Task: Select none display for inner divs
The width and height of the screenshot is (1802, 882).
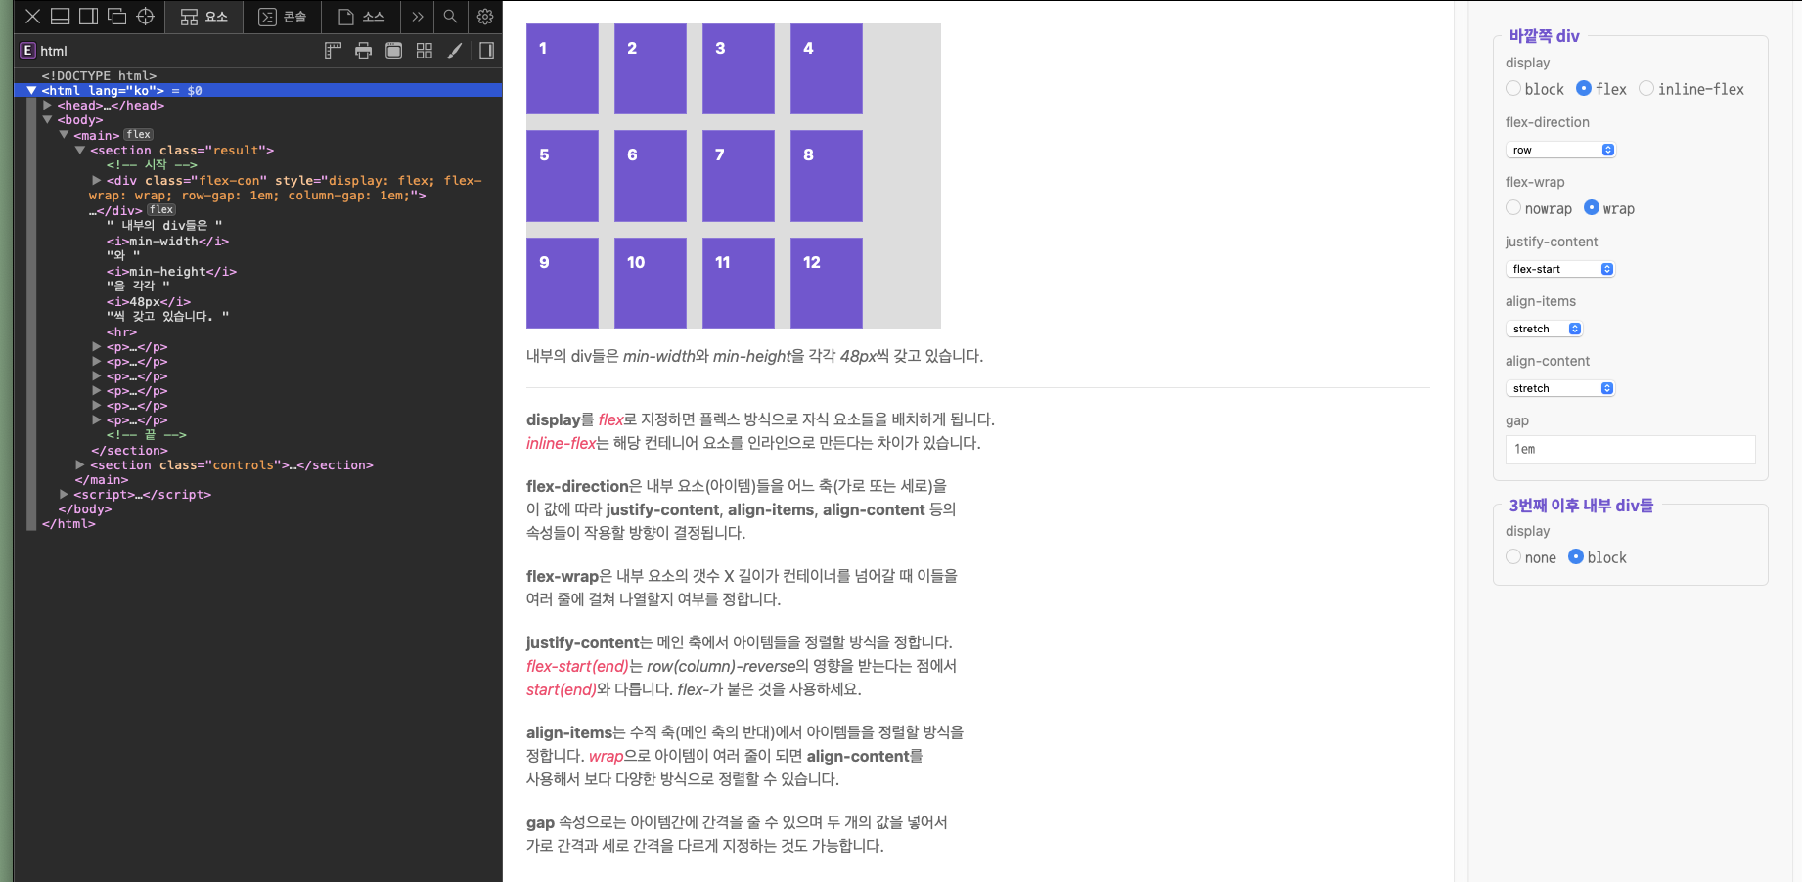Action: 1513,556
